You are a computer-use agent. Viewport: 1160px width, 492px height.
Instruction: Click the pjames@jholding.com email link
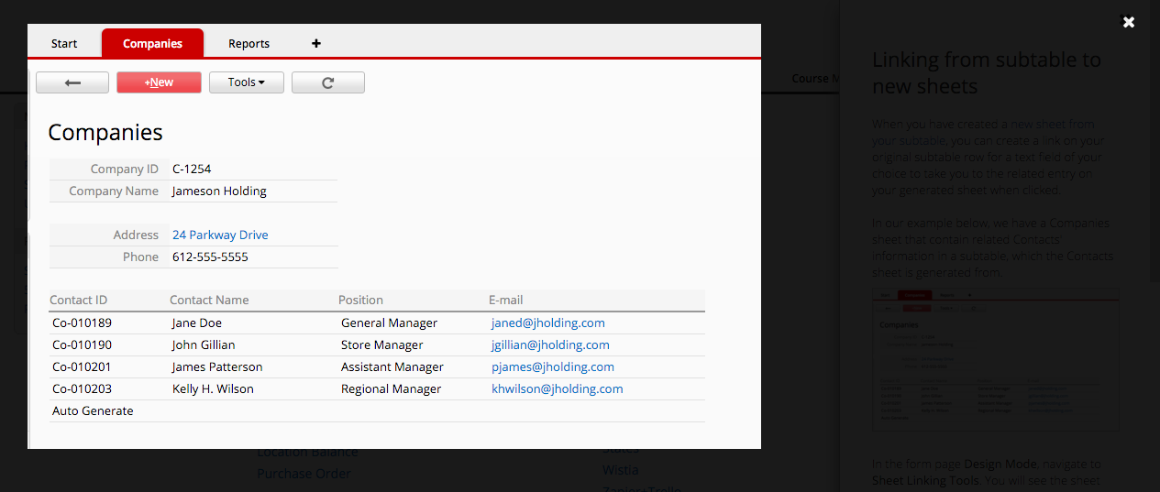pyautogui.click(x=553, y=366)
